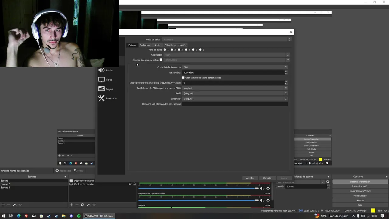This screenshot has width=389, height=219.
Task: Hide Captura de pantalla with eye icon
Action: [x=130, y=184]
